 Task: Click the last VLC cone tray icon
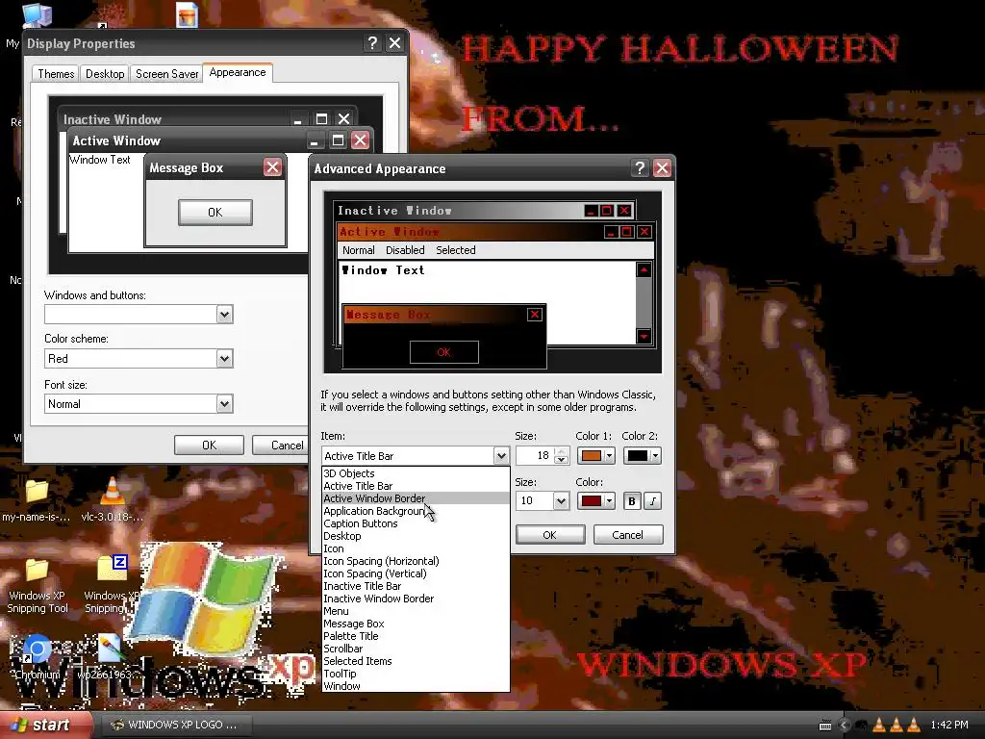pyautogui.click(x=914, y=726)
